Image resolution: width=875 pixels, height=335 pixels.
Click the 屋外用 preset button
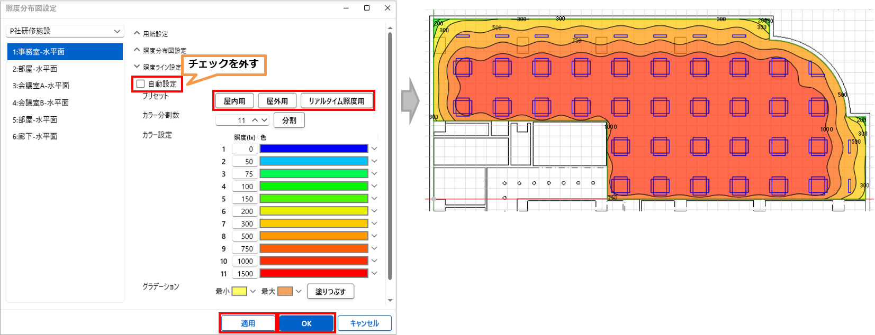coord(277,101)
